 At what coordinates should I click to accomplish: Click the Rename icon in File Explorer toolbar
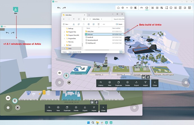[89, 24]
